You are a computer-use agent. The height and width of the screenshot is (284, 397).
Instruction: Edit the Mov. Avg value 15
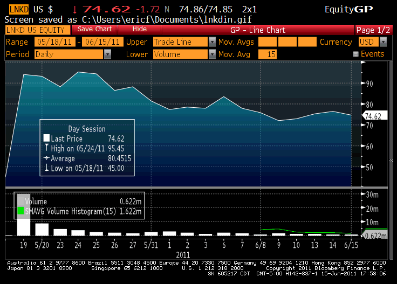pyautogui.click(x=268, y=54)
